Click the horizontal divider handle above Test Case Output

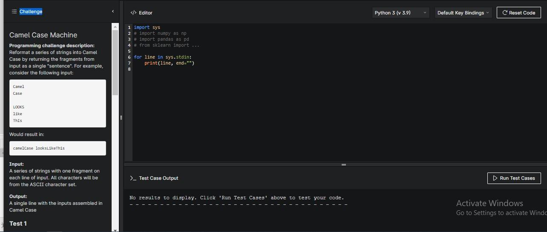[x=343, y=164]
